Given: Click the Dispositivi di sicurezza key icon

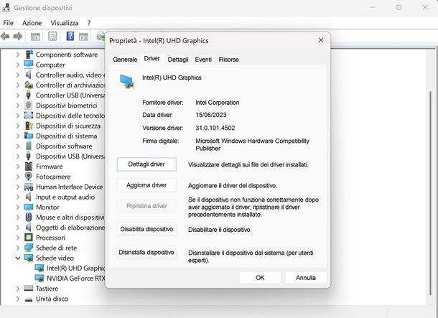Looking at the screenshot, I should 29,126.
